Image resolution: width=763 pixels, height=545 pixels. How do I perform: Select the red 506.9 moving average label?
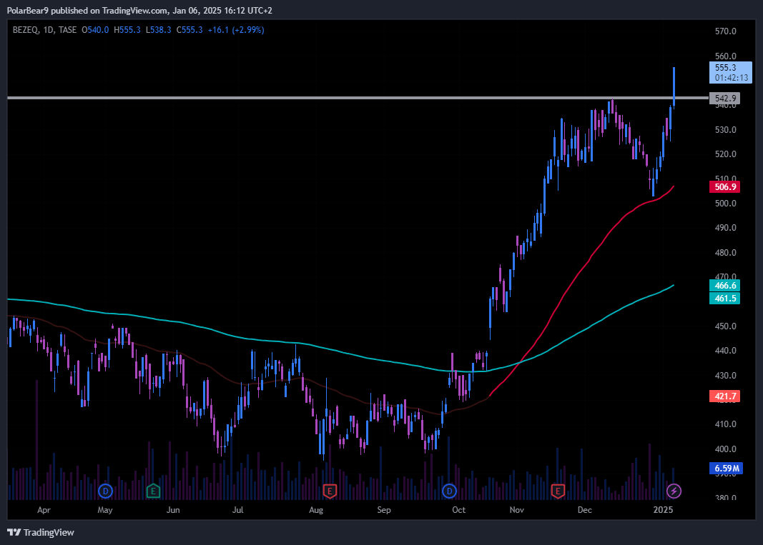(x=725, y=186)
